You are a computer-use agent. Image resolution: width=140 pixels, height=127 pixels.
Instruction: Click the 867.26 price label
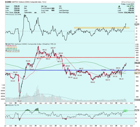tap(39, 58)
